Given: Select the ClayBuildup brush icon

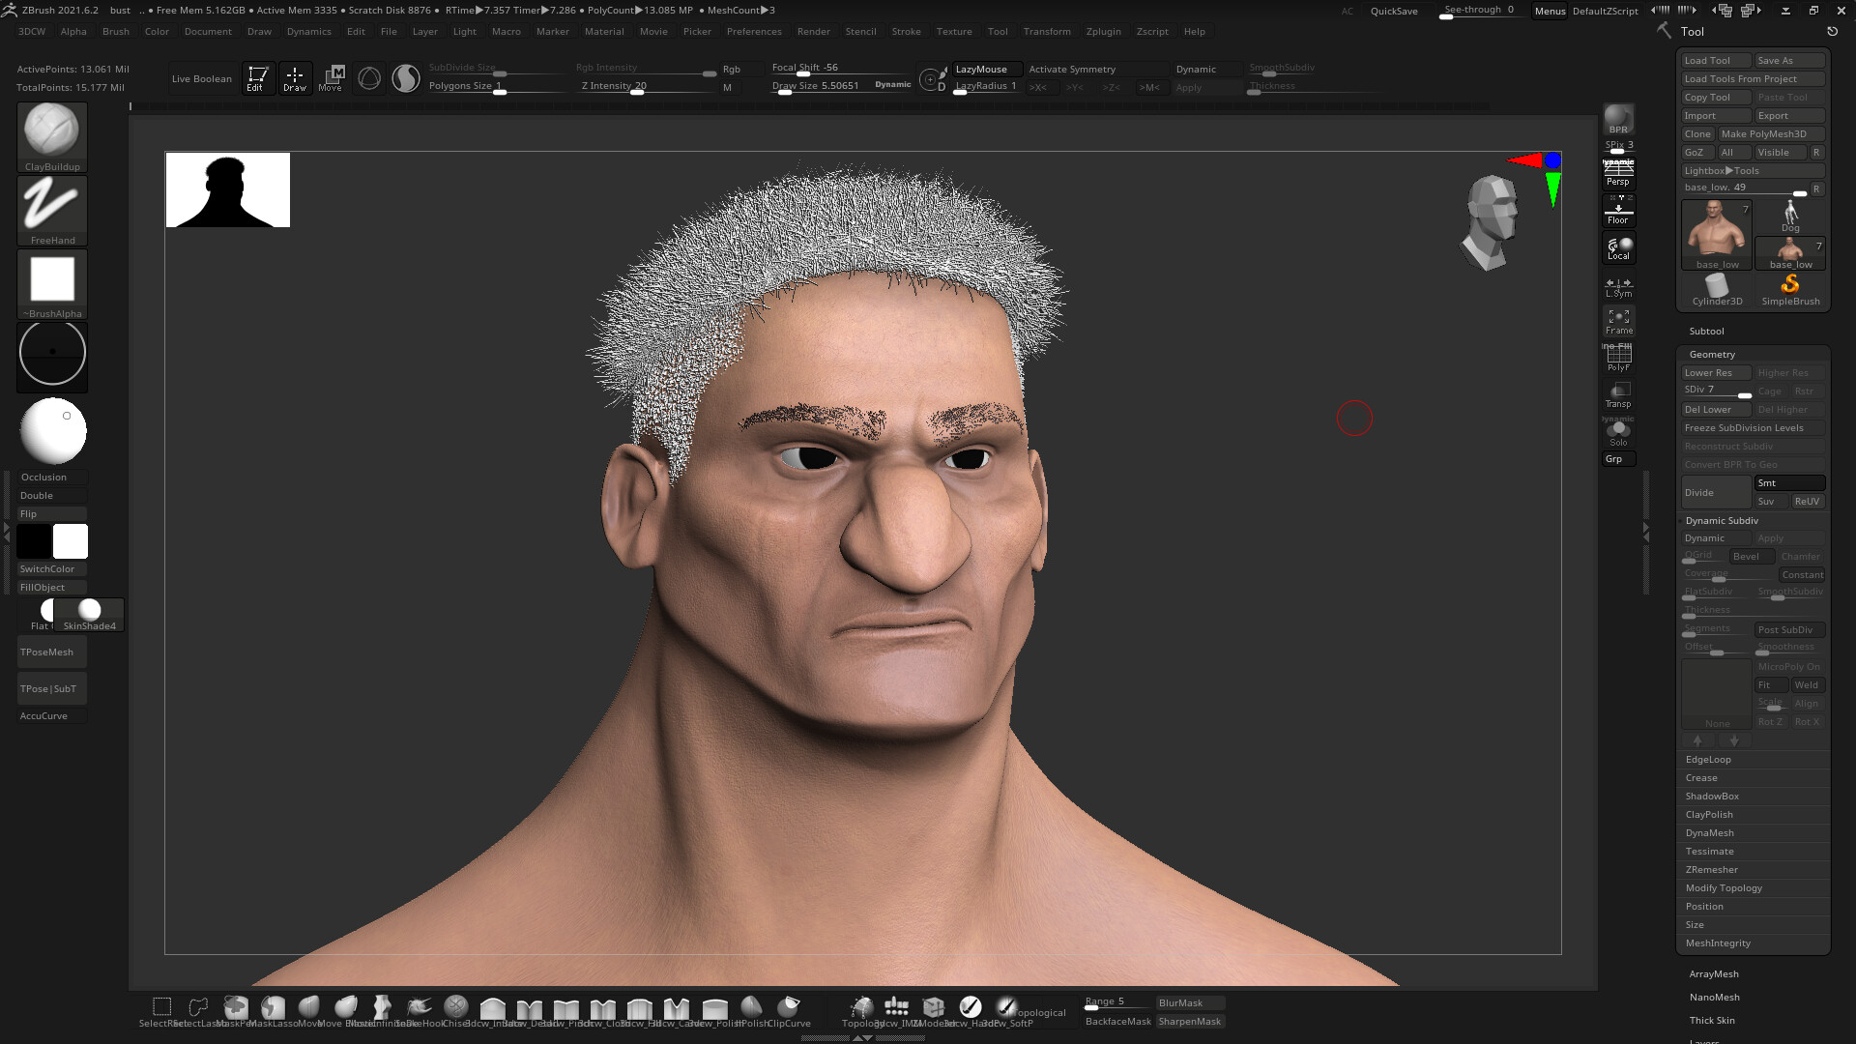Looking at the screenshot, I should pos(52,131).
